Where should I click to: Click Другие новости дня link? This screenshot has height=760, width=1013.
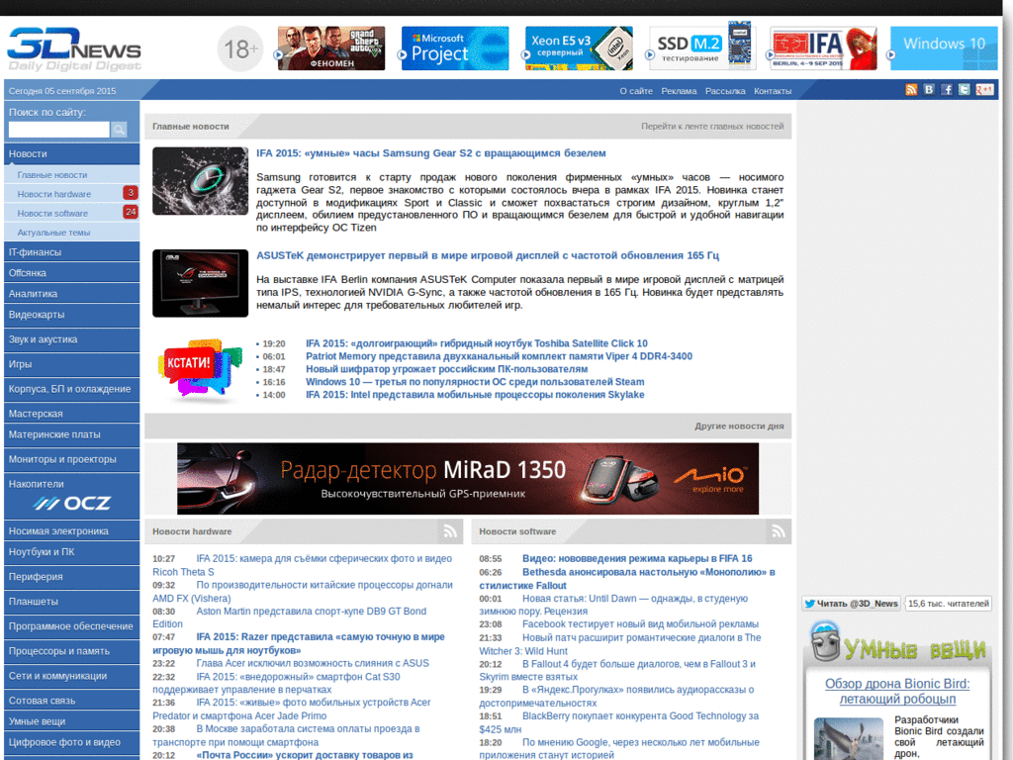(x=739, y=427)
